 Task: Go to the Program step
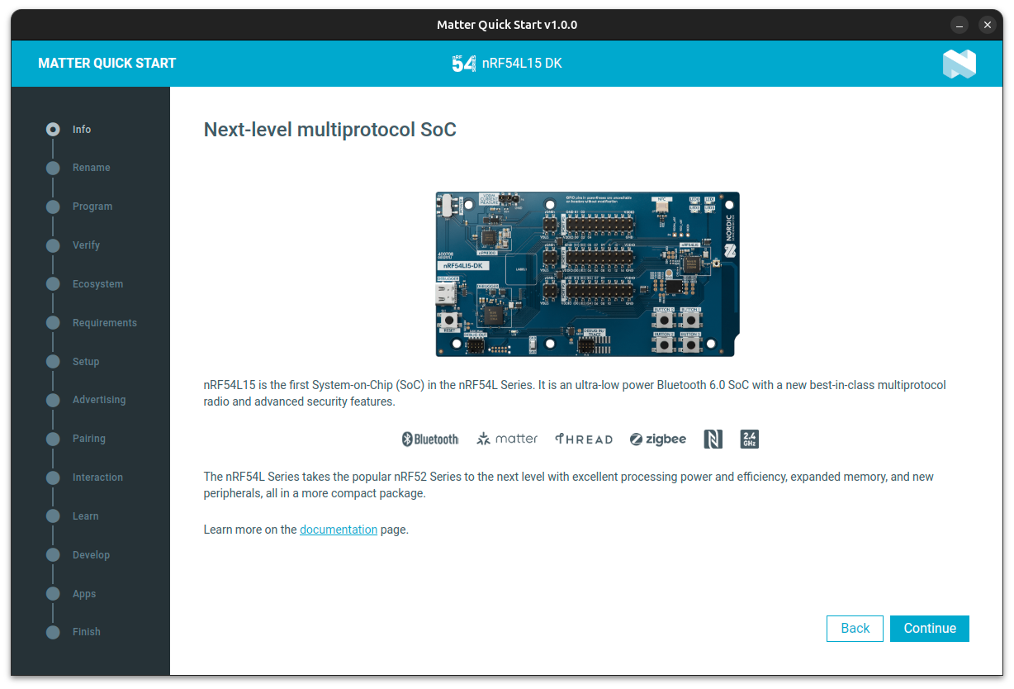[x=92, y=207]
